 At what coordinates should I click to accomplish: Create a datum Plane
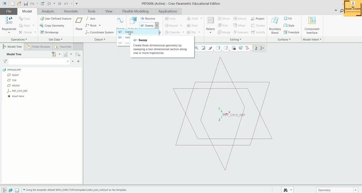(79, 24)
